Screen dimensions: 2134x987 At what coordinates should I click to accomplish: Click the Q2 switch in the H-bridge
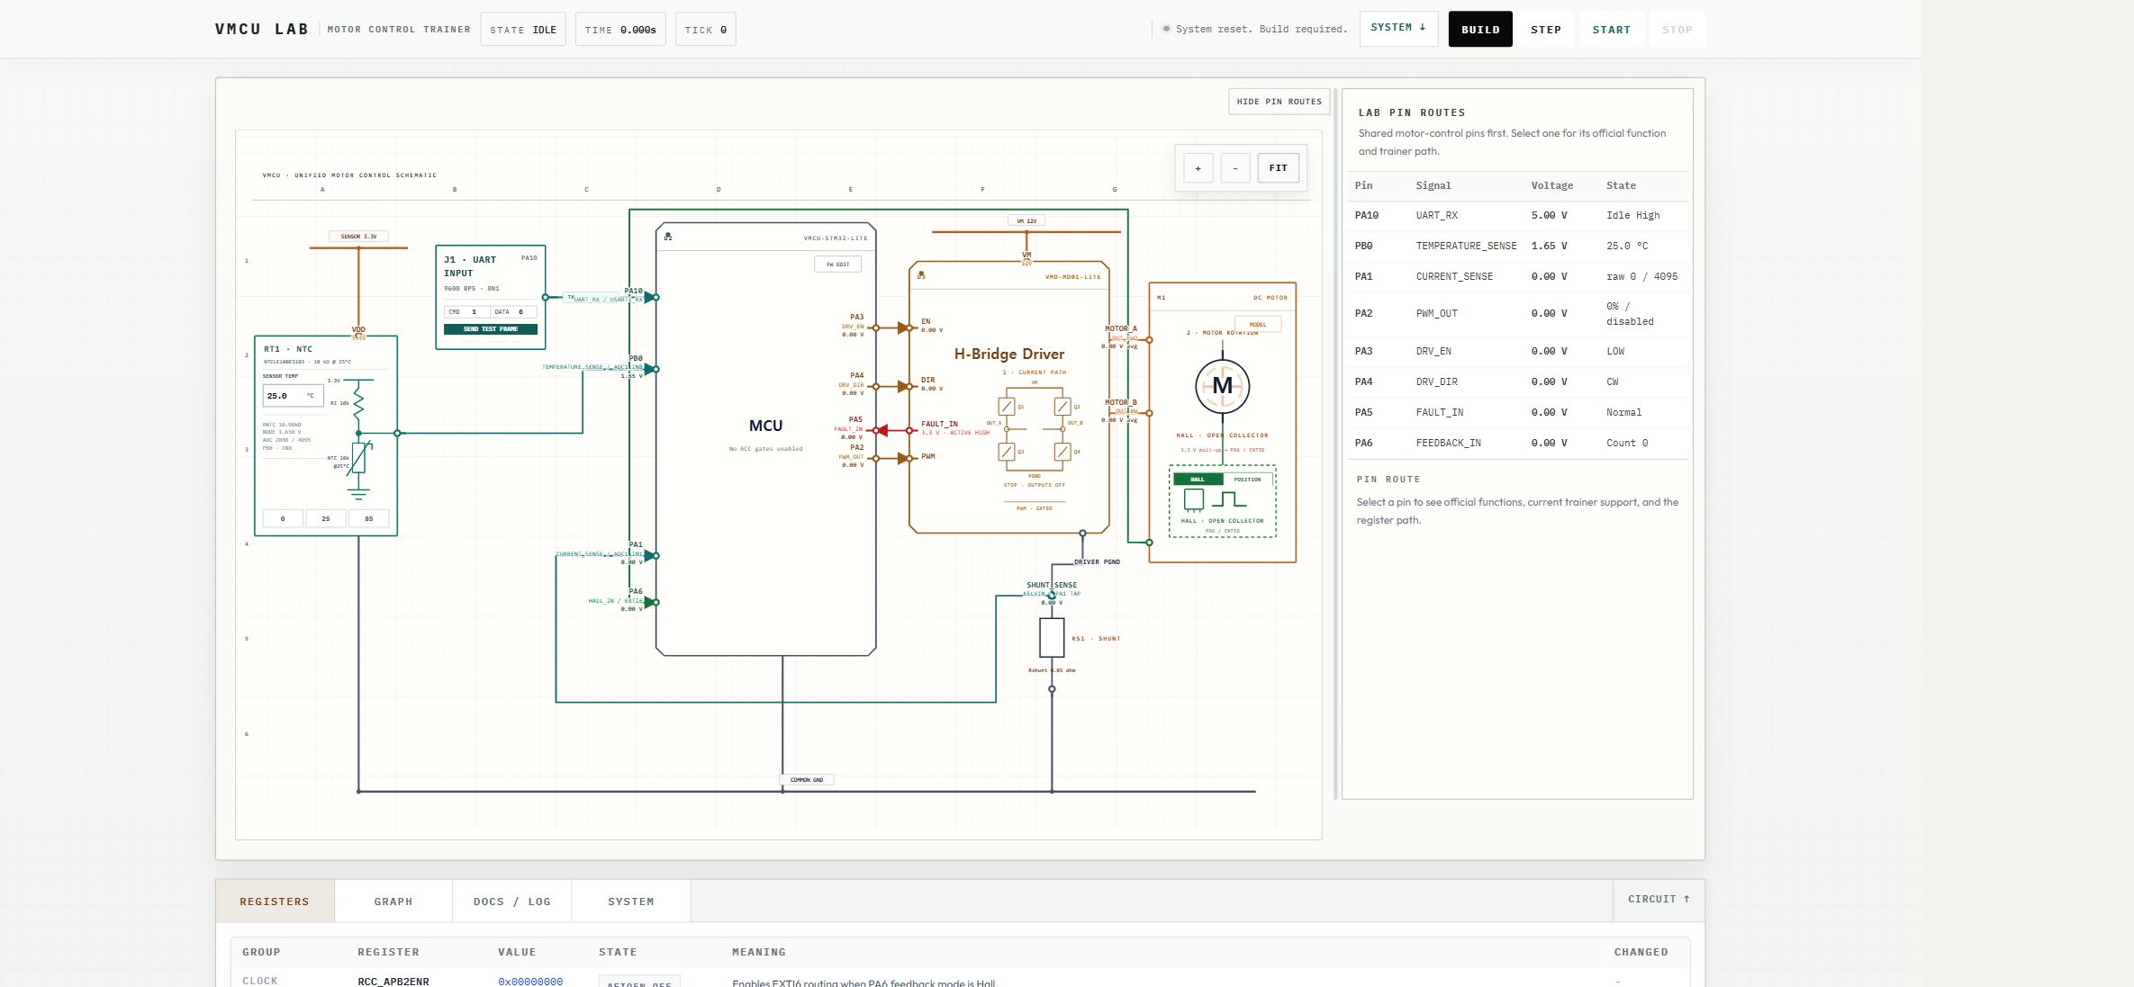pos(1062,407)
